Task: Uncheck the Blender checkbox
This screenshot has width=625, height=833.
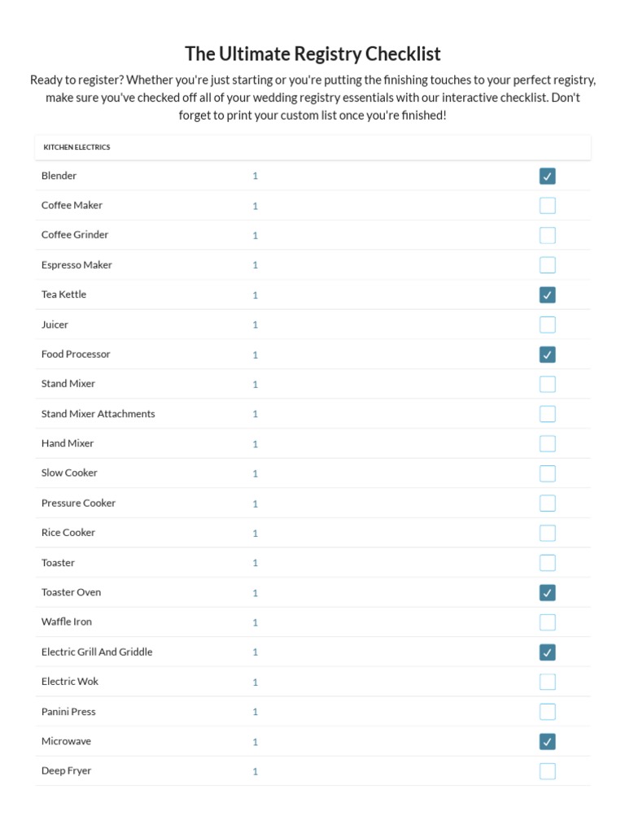Action: coord(548,176)
